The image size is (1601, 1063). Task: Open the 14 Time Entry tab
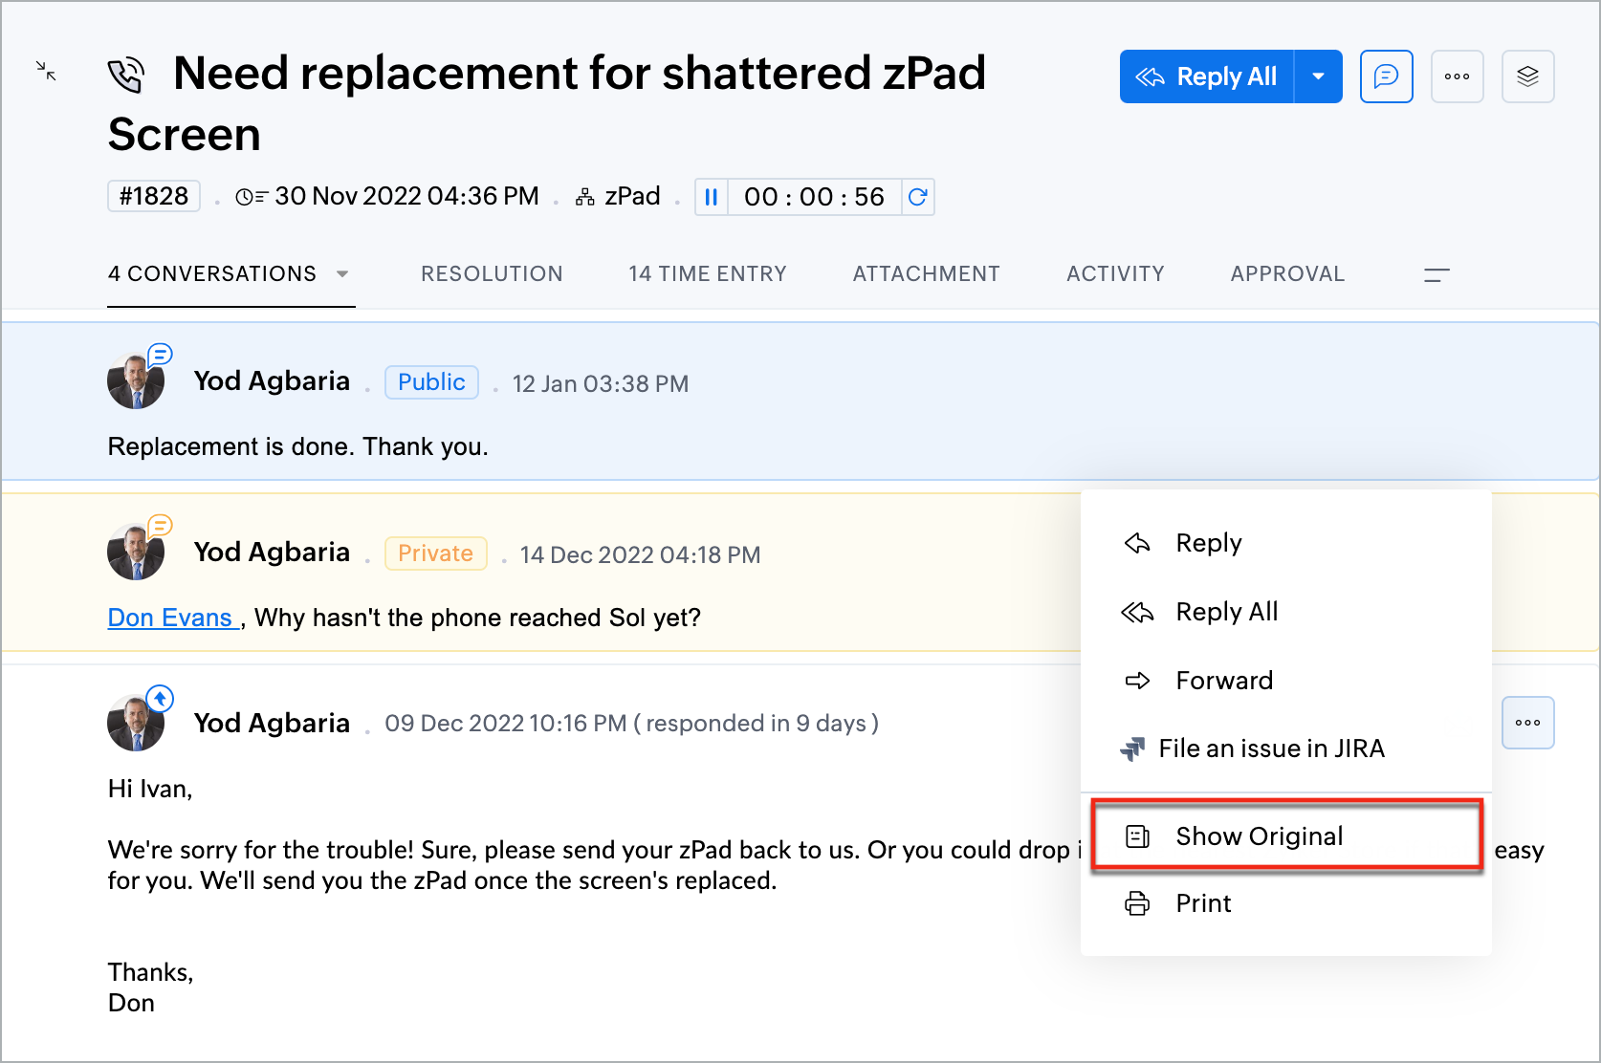tap(708, 274)
